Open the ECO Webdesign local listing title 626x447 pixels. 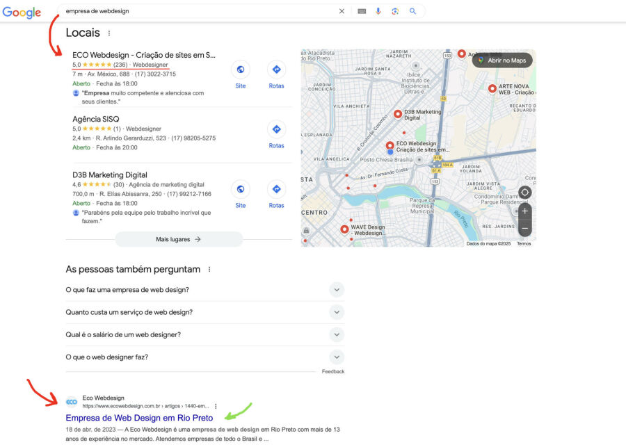click(144, 55)
